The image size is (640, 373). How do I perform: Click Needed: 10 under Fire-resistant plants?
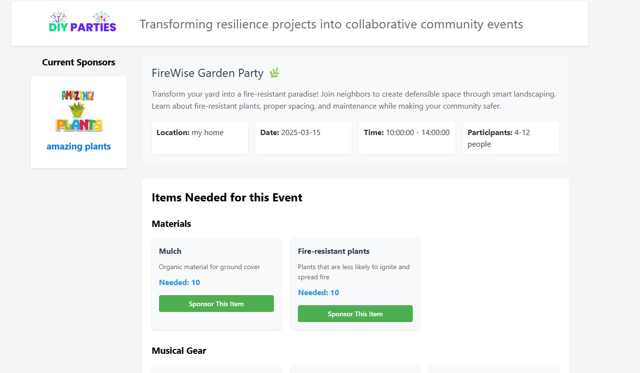318,293
